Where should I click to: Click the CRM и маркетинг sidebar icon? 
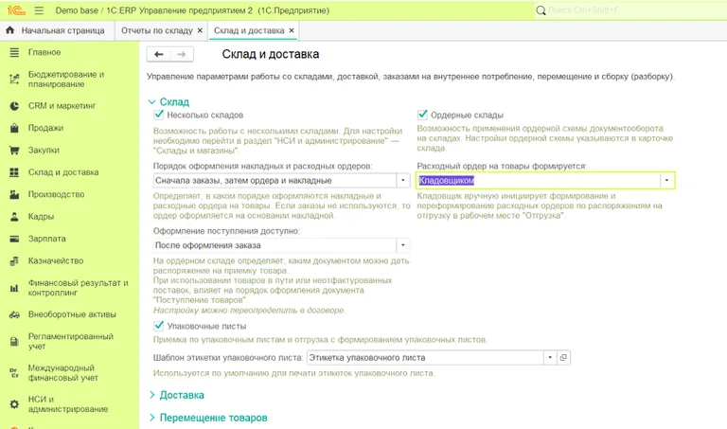[14, 106]
